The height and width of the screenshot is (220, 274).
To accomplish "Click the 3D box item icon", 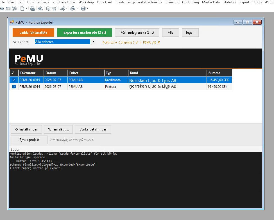I will (x=48, y=8).
